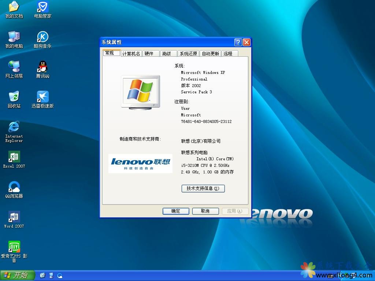This screenshot has width=375, height=281.
Task: Open Tencent PC Manager (电脑管家) on desktop
Action: click(x=42, y=9)
